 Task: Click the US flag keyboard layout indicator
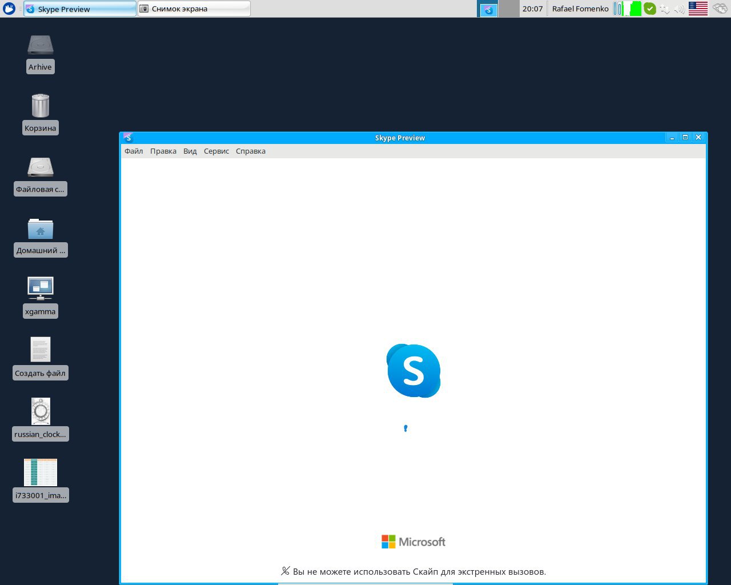(x=698, y=9)
